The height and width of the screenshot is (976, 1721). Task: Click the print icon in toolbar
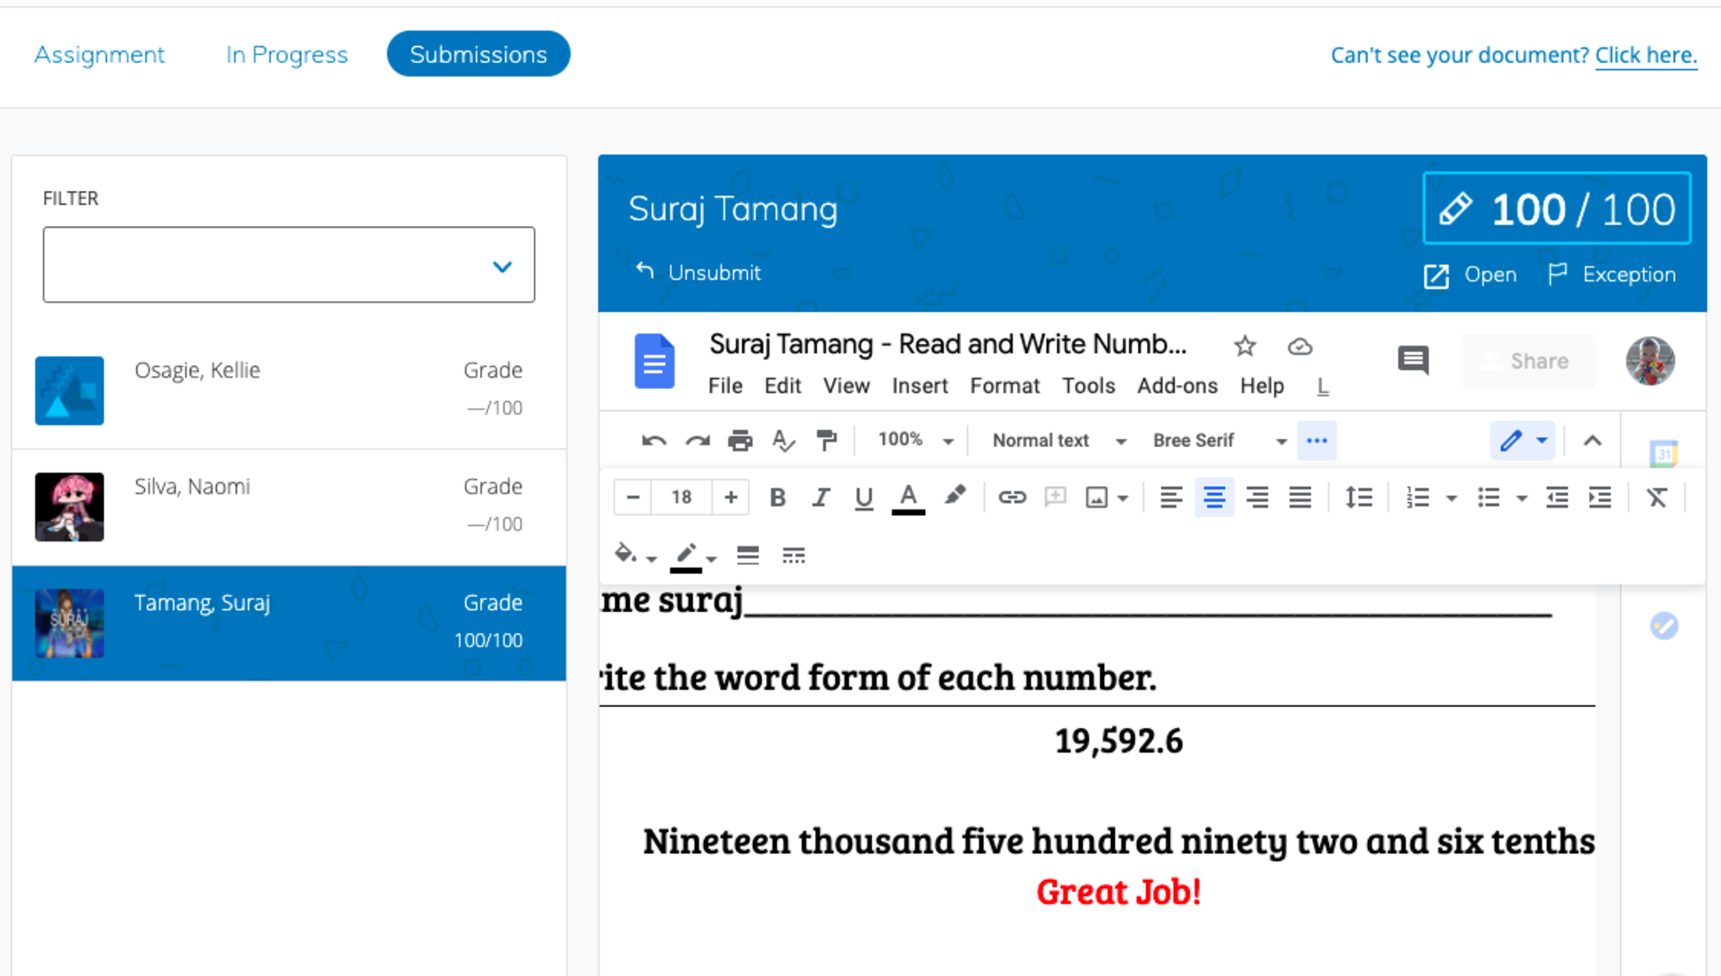[x=739, y=441]
